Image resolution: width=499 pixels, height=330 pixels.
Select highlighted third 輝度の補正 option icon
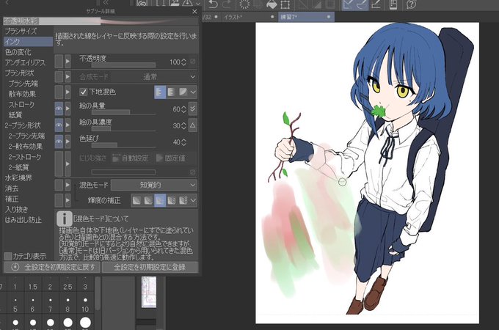coord(160,201)
